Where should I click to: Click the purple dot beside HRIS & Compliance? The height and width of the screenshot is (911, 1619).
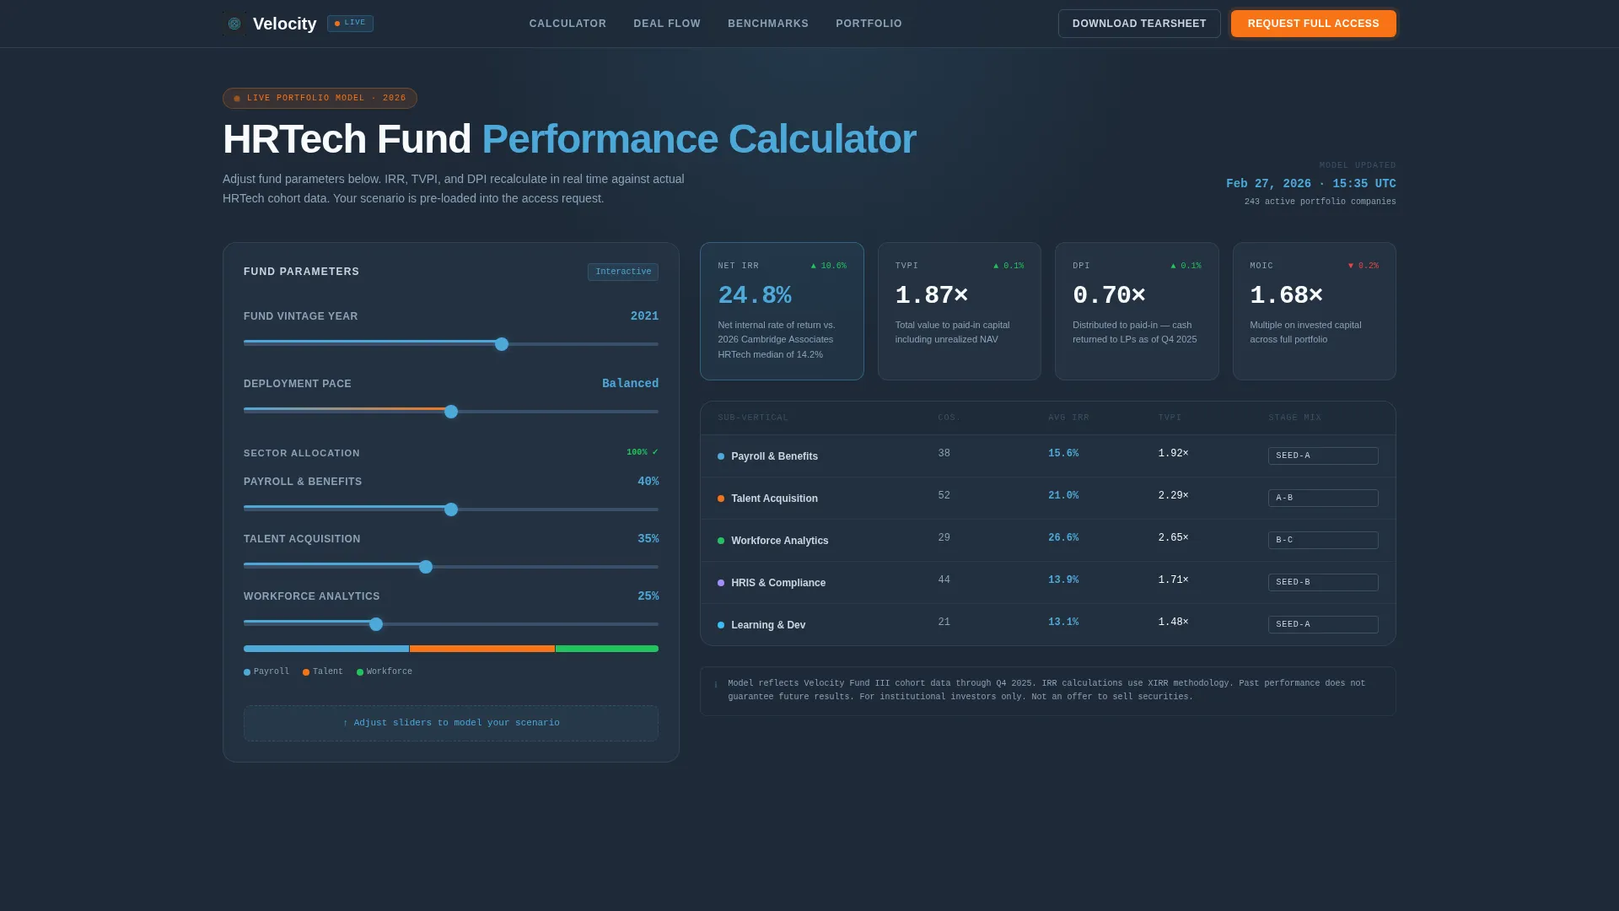(721, 583)
